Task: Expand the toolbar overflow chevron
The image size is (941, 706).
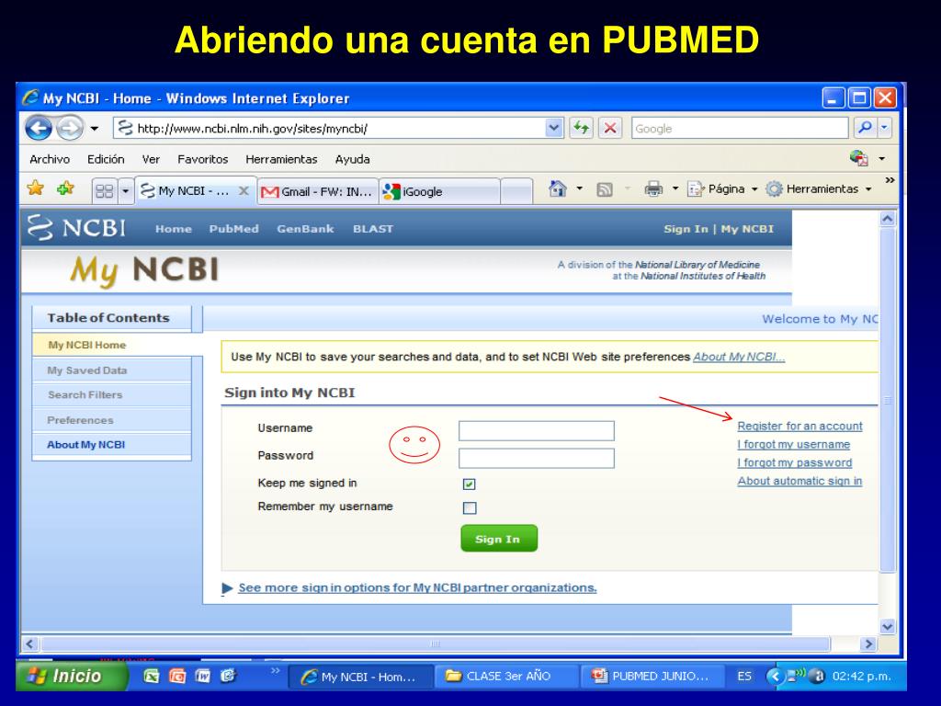Action: pos(890,180)
